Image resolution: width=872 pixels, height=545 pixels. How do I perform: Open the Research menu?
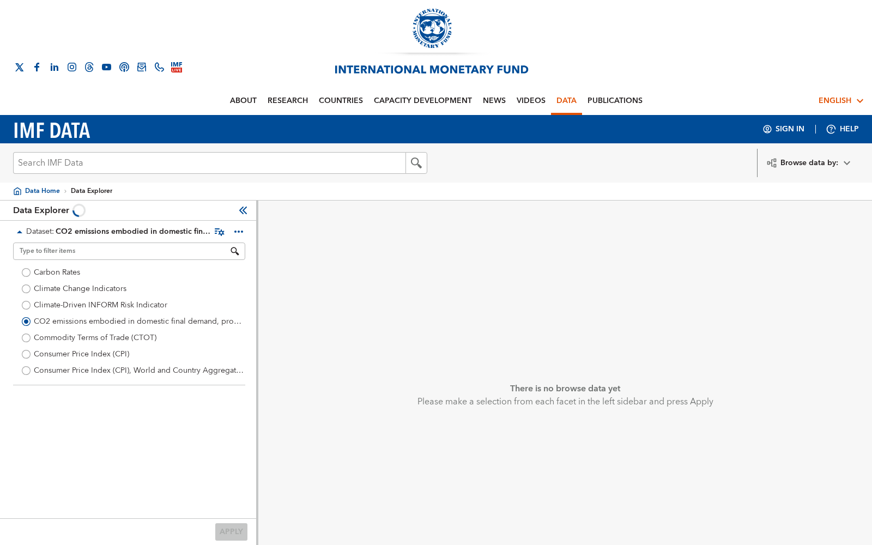tap(288, 101)
